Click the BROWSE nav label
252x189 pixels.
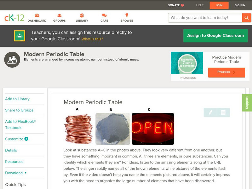pyautogui.click(x=127, y=21)
